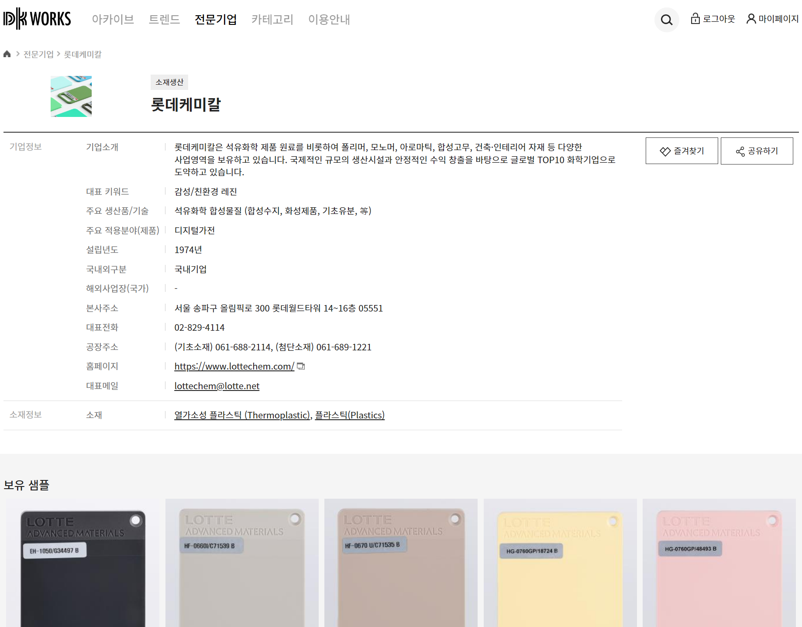
Task: Select the 전문기업 menu item
Action: (x=216, y=20)
